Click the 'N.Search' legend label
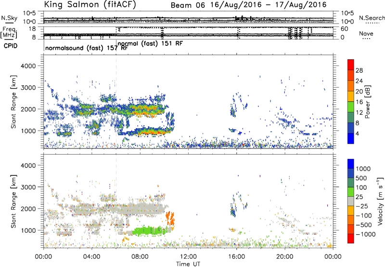Image resolution: width=385 pixels, height=267 pixels. tap(372, 18)
